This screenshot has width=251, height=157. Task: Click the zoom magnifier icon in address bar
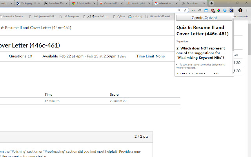click(179, 10)
